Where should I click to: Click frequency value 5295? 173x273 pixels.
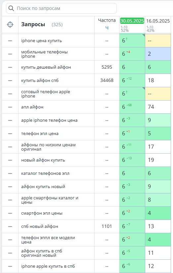[107, 67]
